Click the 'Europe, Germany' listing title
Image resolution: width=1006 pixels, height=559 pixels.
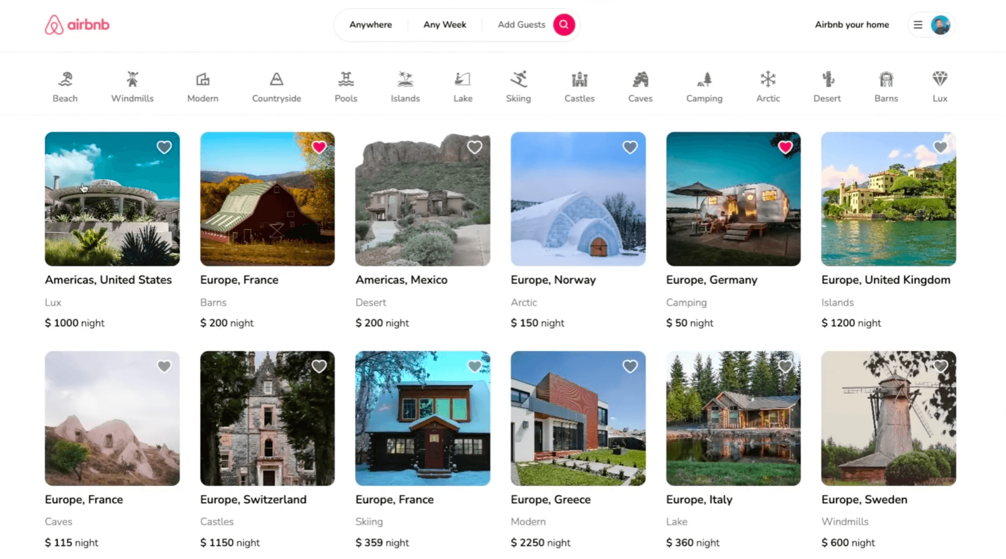coord(711,280)
